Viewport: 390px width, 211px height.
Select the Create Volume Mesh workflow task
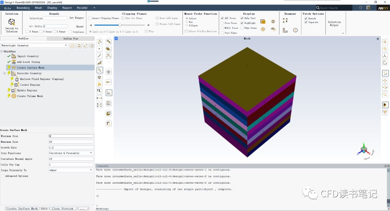pyautogui.click(x=30, y=96)
